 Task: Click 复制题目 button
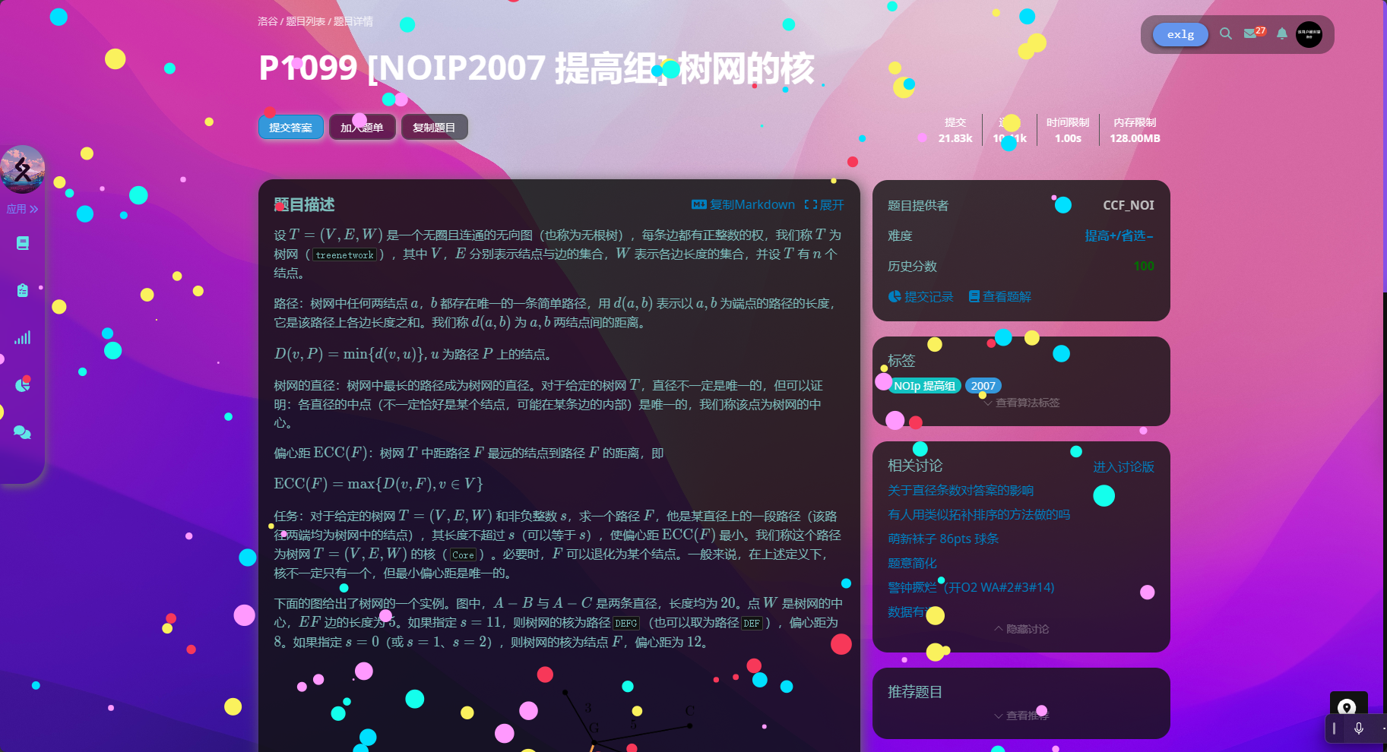point(434,128)
